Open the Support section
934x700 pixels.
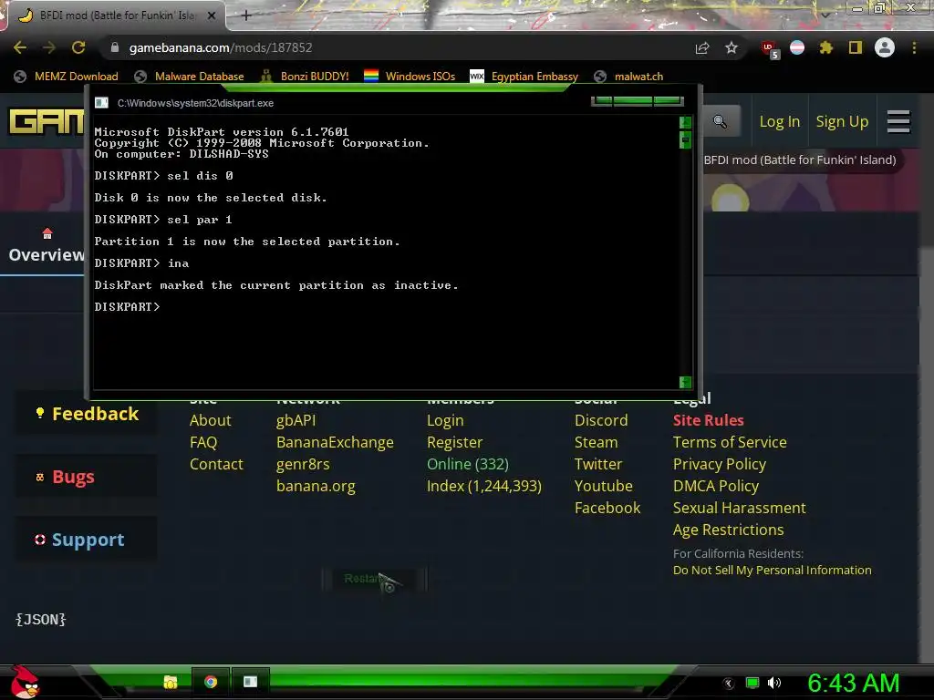(87, 540)
